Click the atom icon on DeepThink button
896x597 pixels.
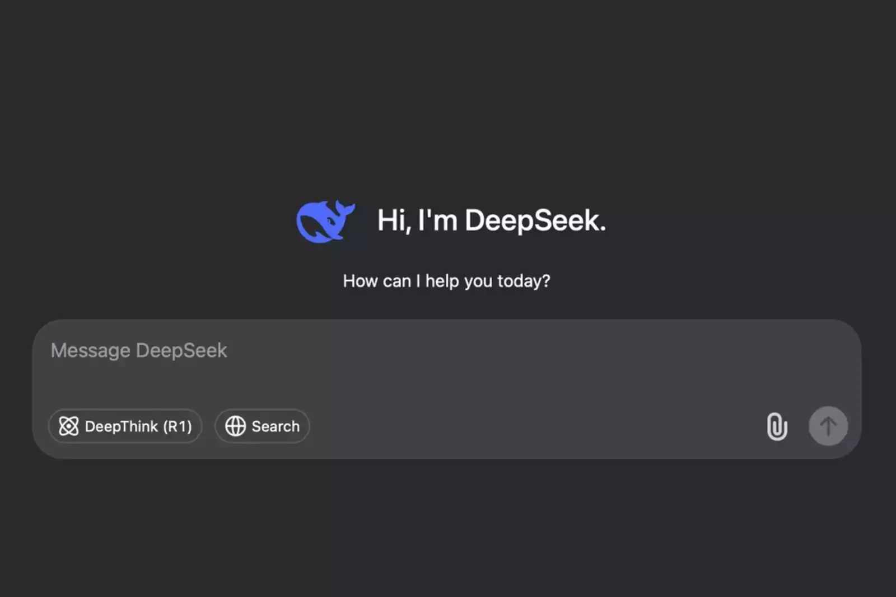(x=68, y=426)
